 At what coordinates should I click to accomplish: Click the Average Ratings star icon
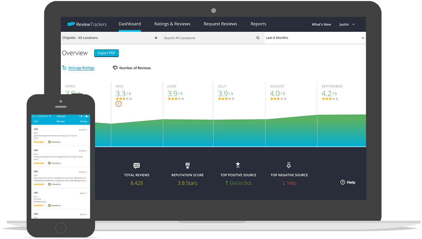click(64, 68)
